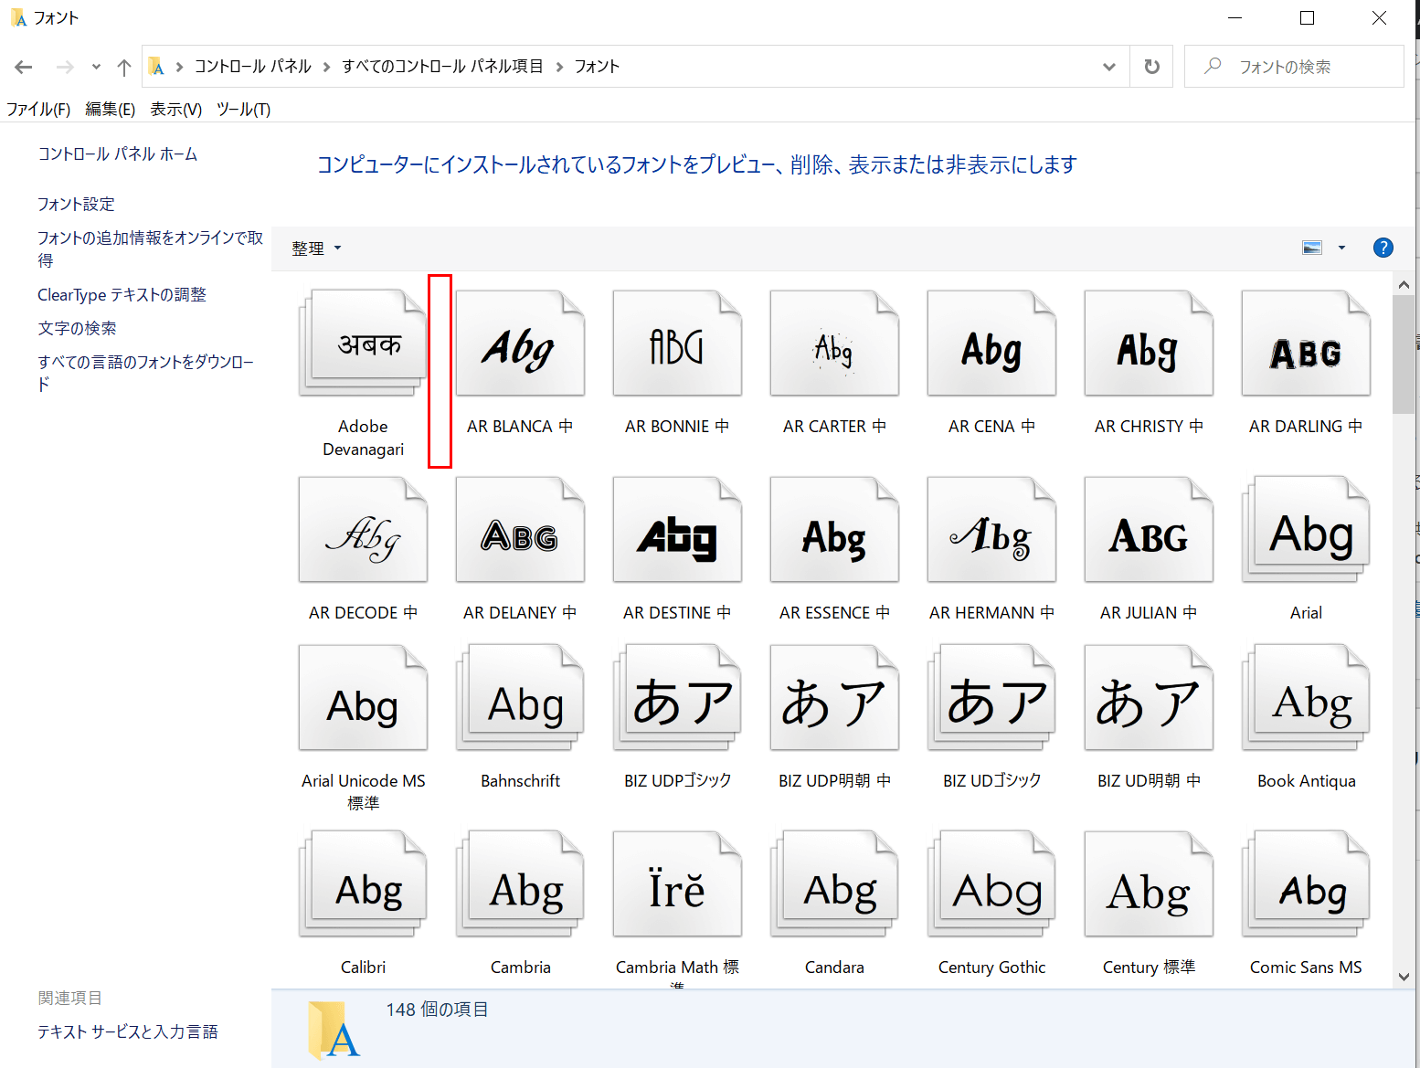Select the Century Gothic font icon
Screen dimensions: 1420x1068
[991, 884]
